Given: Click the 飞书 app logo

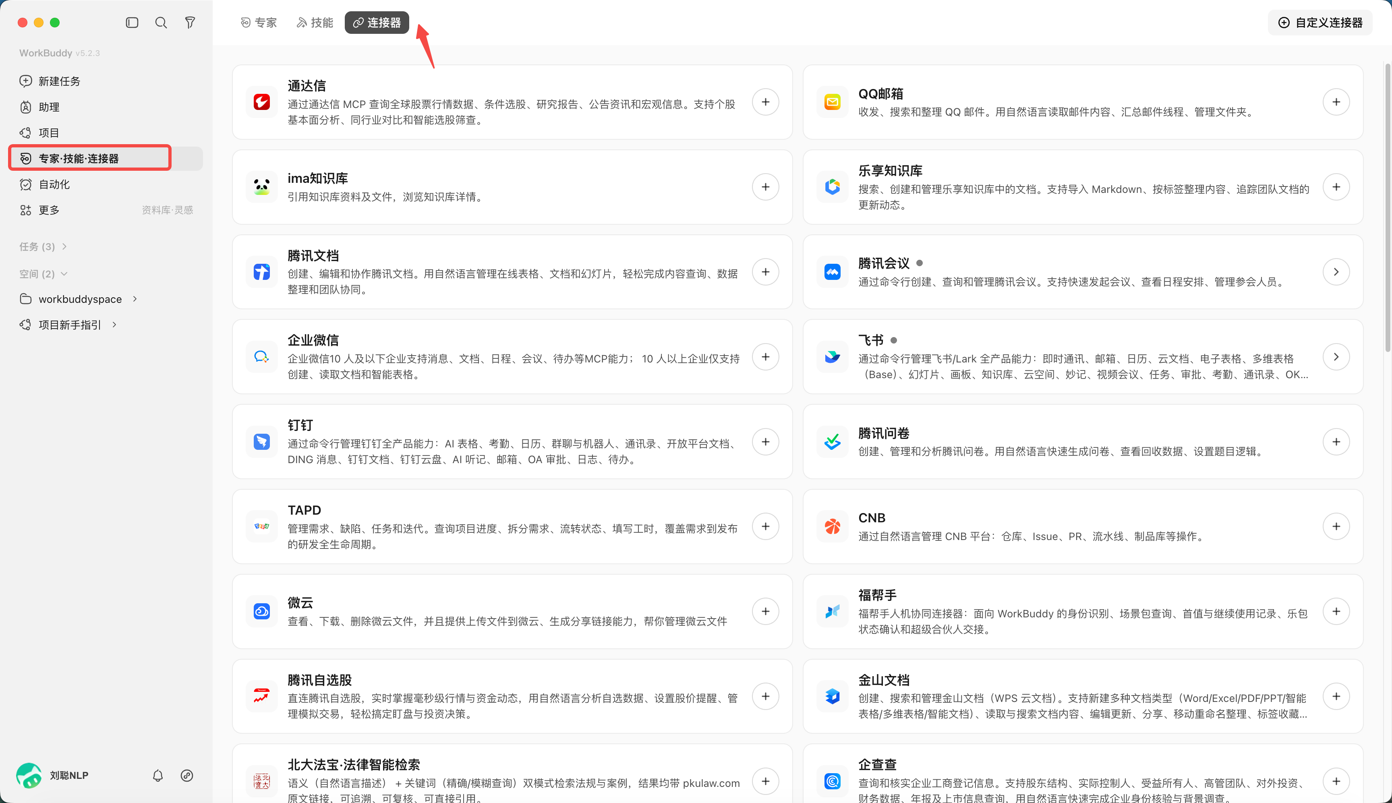Looking at the screenshot, I should (832, 357).
